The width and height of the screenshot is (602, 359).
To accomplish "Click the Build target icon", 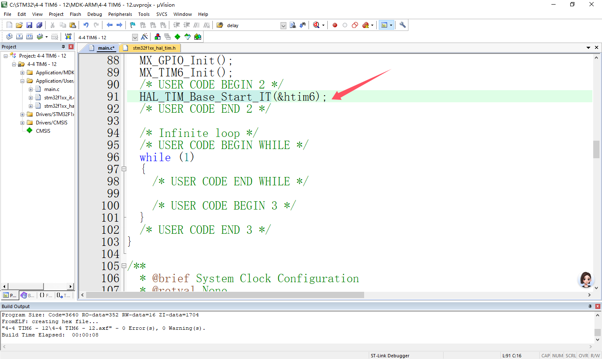I will point(19,37).
